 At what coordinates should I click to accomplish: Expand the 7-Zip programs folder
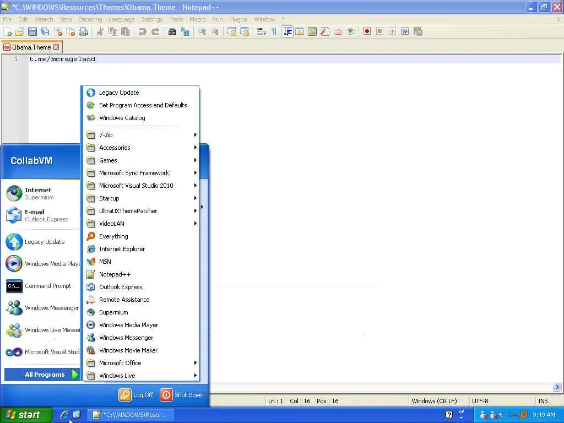click(x=141, y=135)
